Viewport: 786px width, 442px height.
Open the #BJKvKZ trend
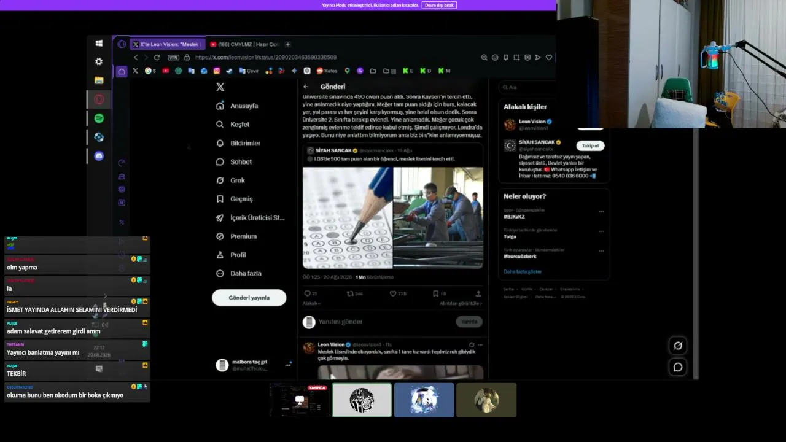pos(514,217)
